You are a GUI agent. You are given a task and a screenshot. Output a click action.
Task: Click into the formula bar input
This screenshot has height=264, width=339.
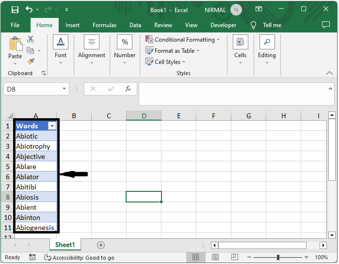233,94
